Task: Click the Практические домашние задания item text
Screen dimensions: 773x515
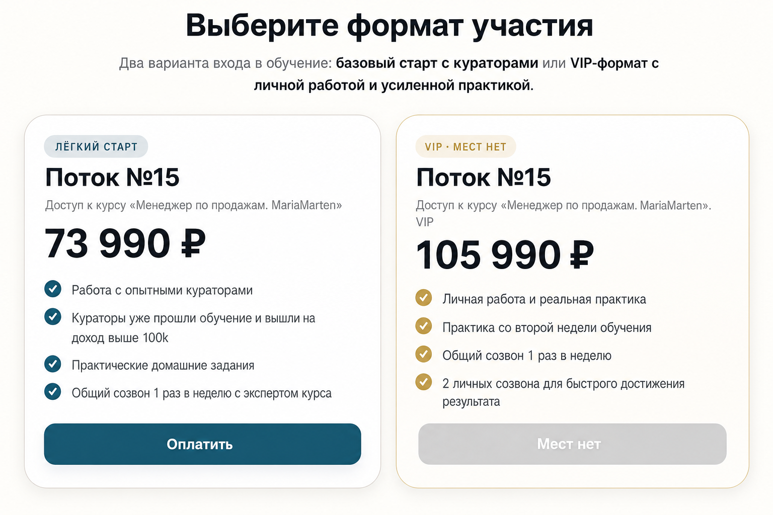Action: pyautogui.click(x=163, y=365)
